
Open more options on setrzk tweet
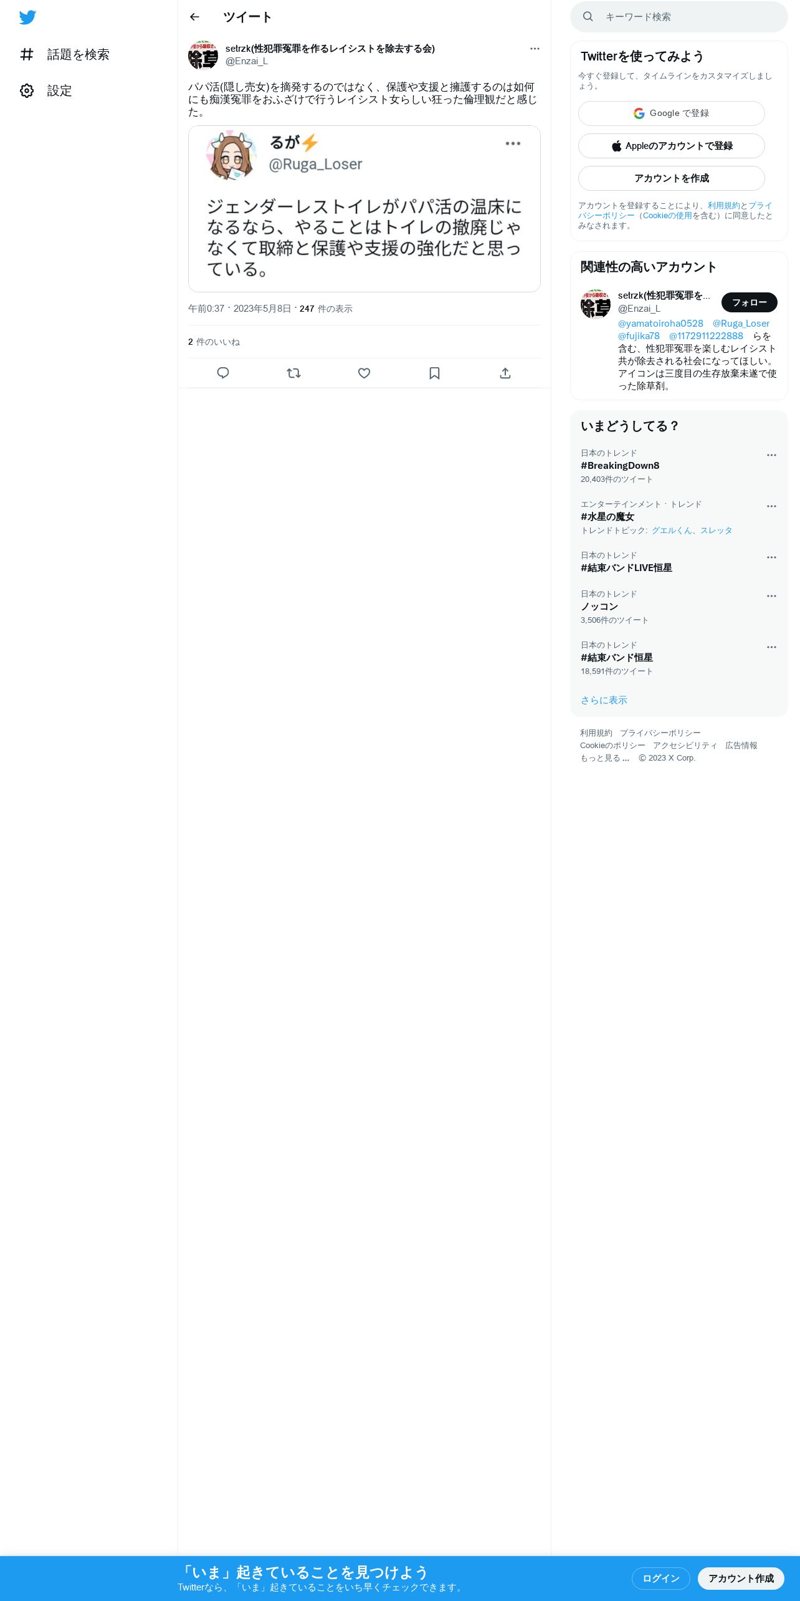[x=535, y=49]
